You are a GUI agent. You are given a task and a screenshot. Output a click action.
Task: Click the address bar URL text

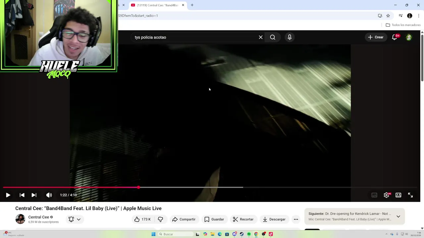coord(138,16)
